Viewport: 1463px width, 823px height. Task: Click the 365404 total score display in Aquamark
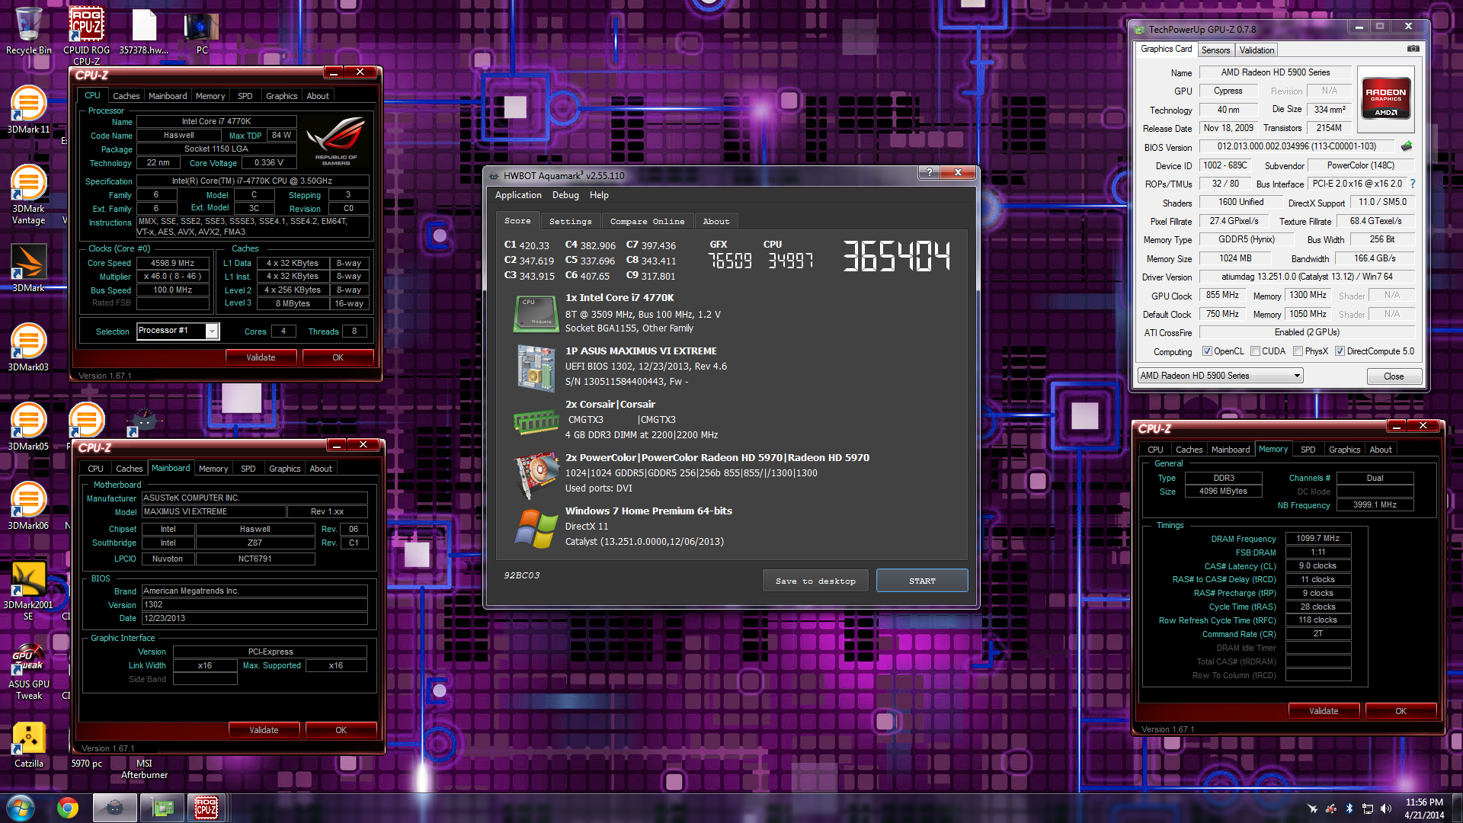tap(897, 256)
